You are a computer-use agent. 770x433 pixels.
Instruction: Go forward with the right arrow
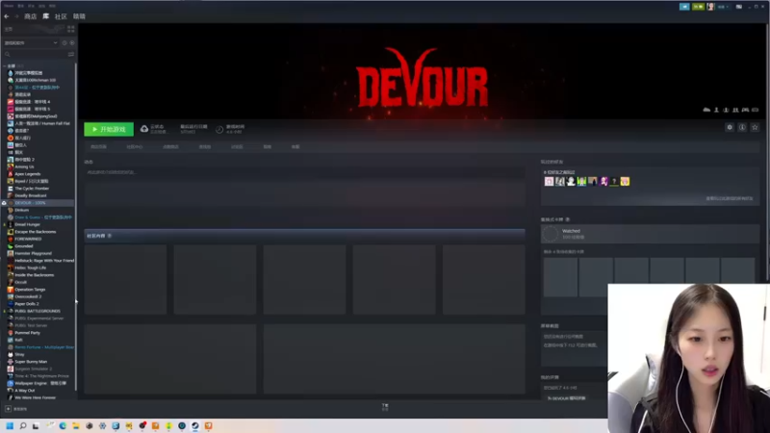16,16
